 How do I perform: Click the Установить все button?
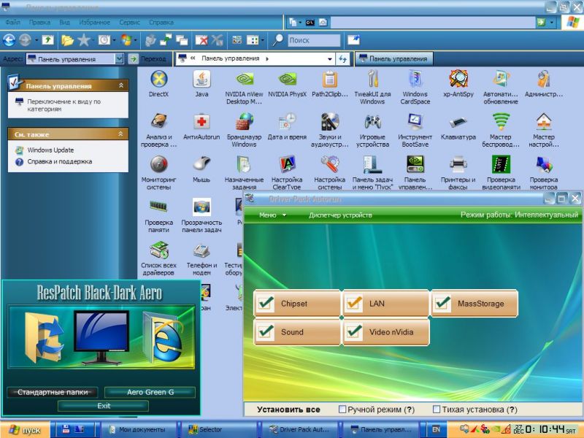289,410
